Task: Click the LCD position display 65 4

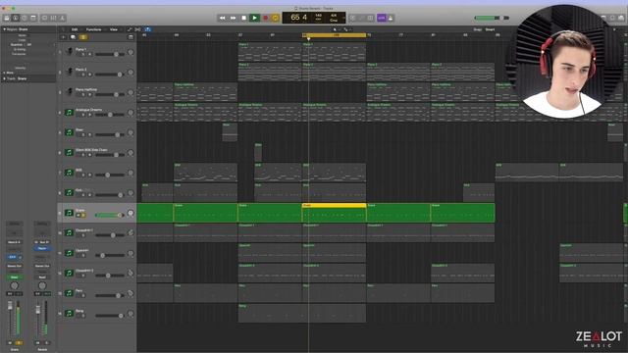Action: pyautogui.click(x=298, y=18)
